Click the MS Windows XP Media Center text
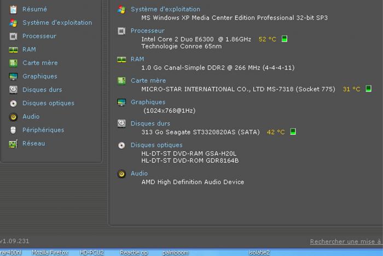 pyautogui.click(x=235, y=18)
